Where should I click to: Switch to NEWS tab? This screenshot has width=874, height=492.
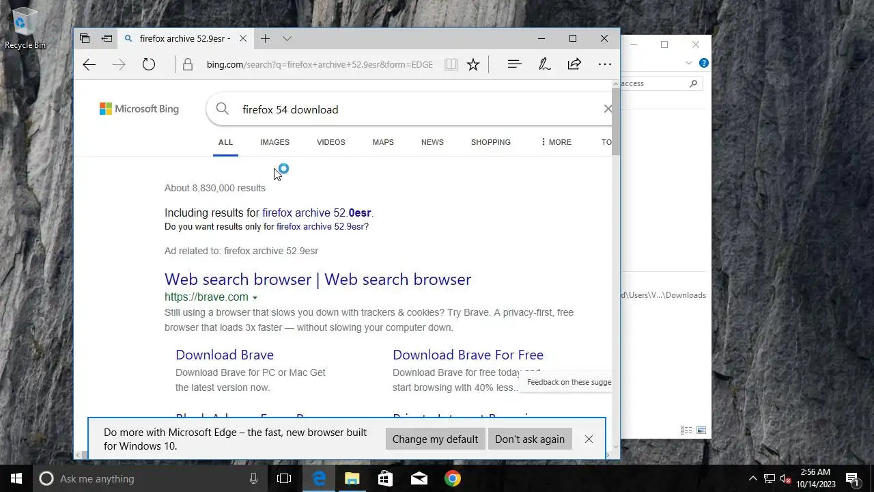pos(432,142)
